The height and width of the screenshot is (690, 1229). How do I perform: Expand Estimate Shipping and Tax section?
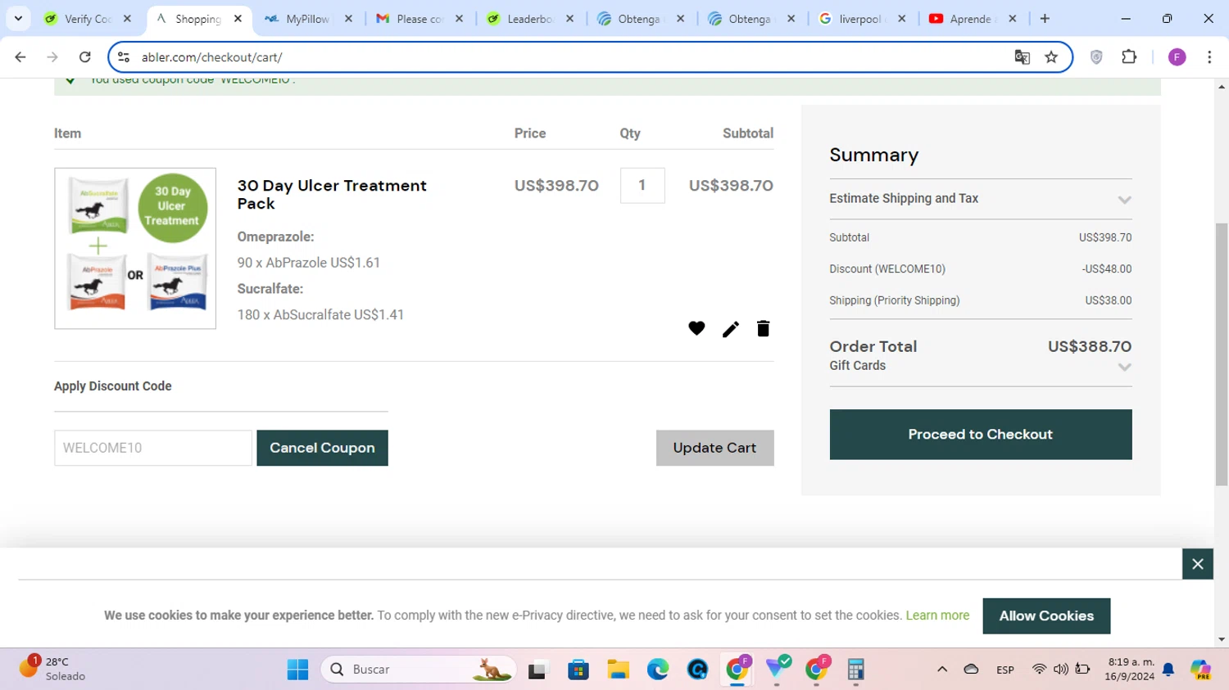point(980,199)
